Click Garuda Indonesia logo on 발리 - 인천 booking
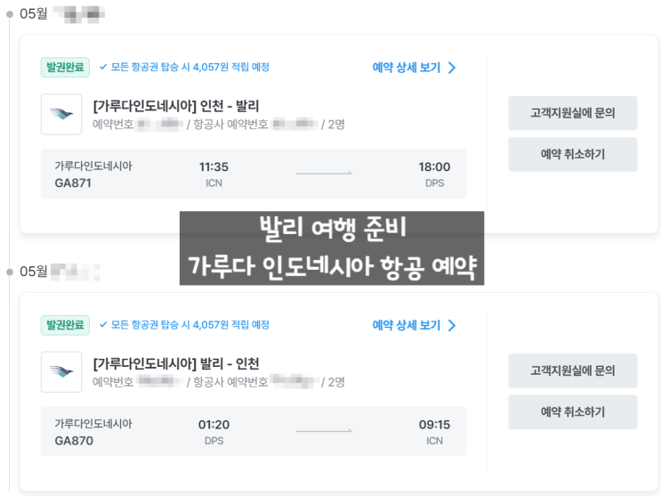This screenshot has width=661, height=496. [x=61, y=371]
